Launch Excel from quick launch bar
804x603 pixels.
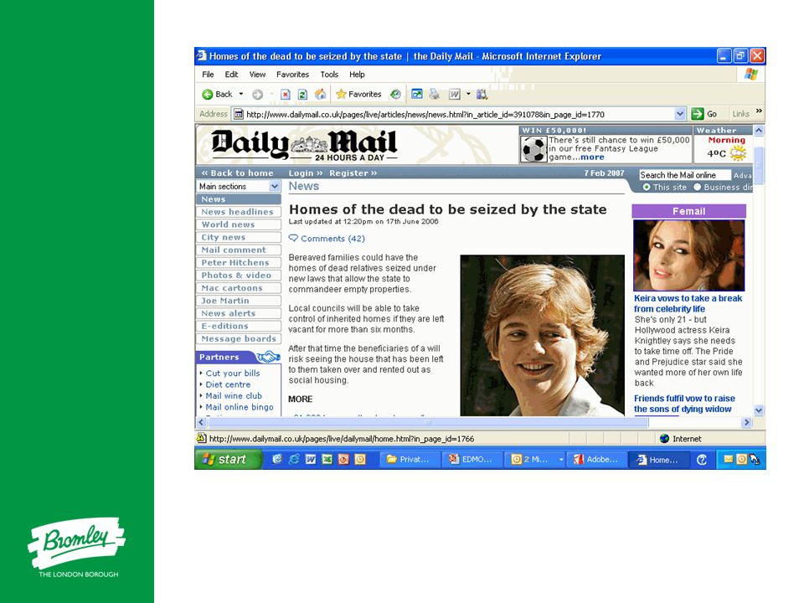point(327,460)
